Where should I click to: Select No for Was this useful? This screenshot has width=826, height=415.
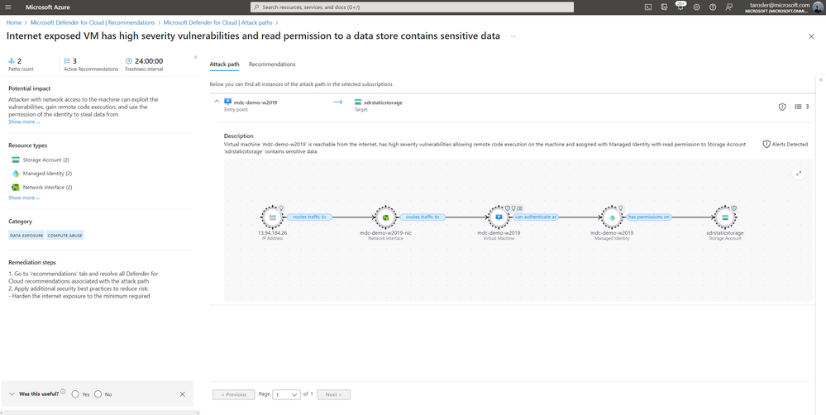click(98, 394)
